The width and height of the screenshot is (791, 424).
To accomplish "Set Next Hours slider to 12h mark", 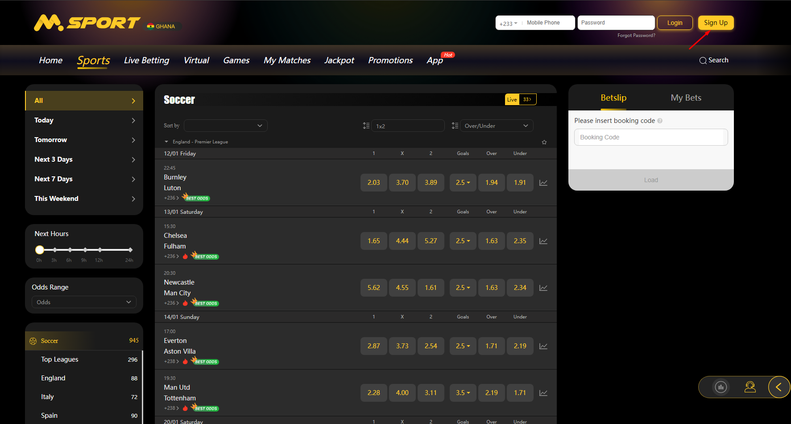I will point(100,250).
